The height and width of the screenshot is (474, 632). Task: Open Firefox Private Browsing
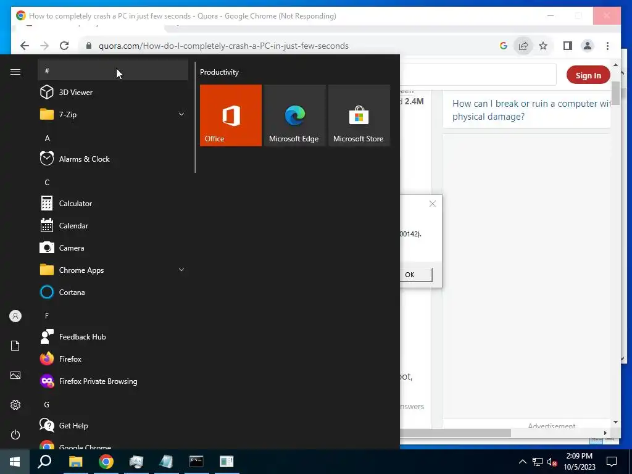[x=113, y=381]
